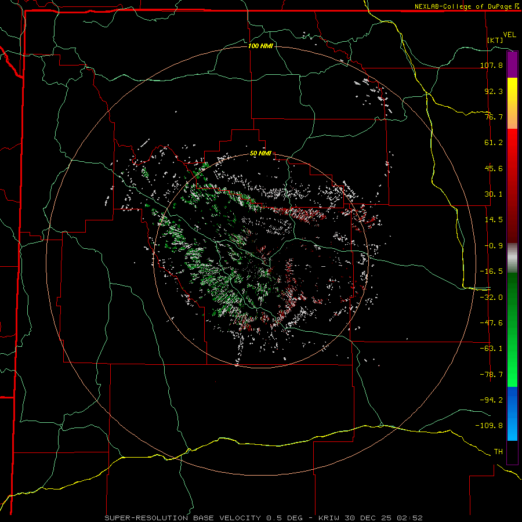Click the -109.8 velocity scale value
Viewport: 522px width, 522px height.
tap(490, 426)
